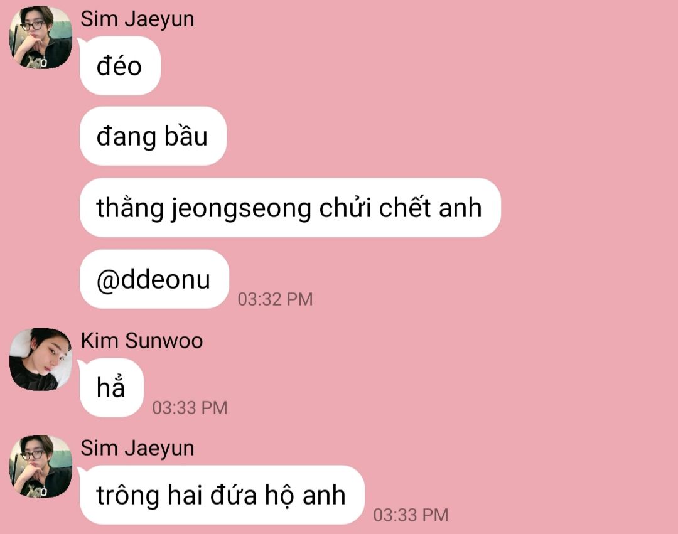The width and height of the screenshot is (678, 534).
Task: Click the 03:32 PM timestamp
Action: (x=275, y=299)
